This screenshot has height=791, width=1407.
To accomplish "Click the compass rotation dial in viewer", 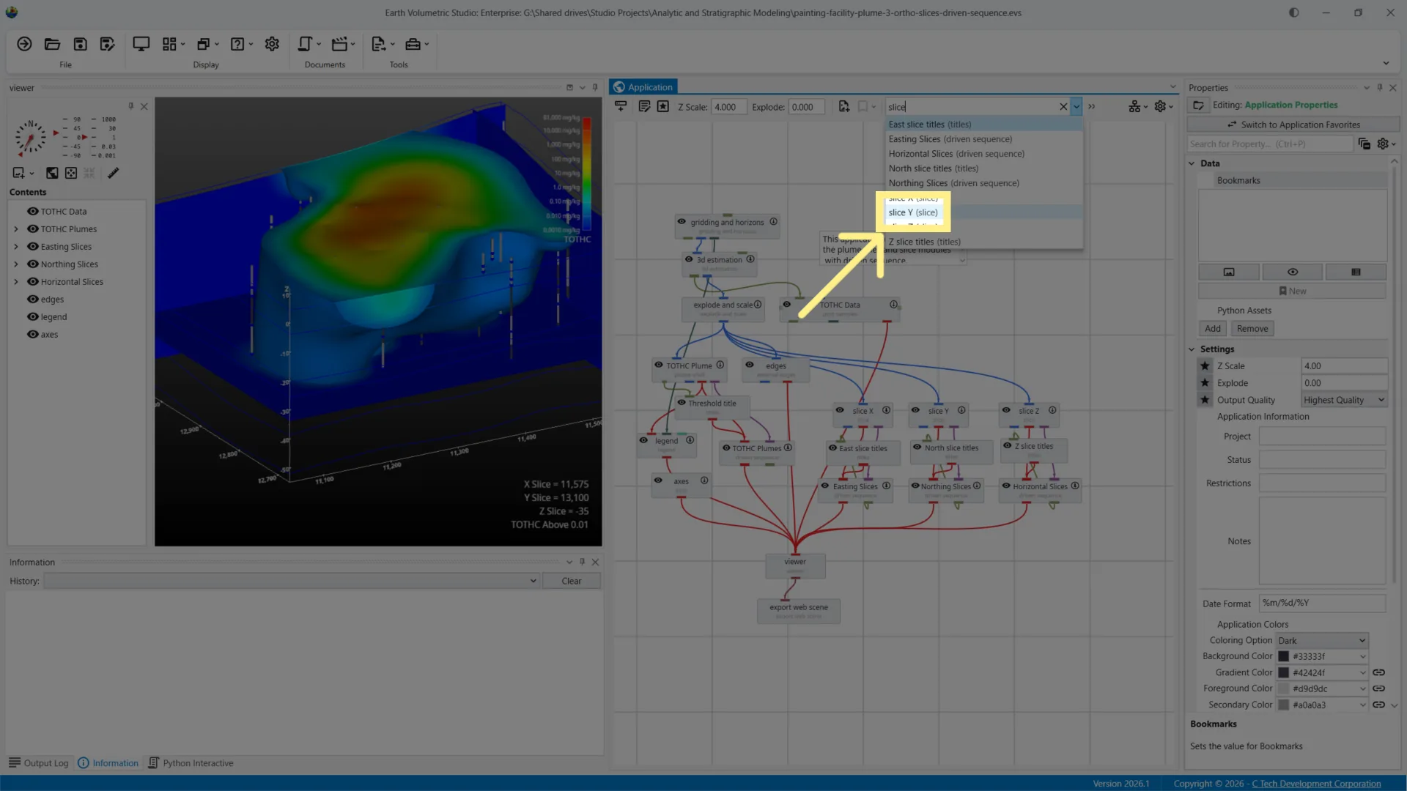I will (x=30, y=137).
